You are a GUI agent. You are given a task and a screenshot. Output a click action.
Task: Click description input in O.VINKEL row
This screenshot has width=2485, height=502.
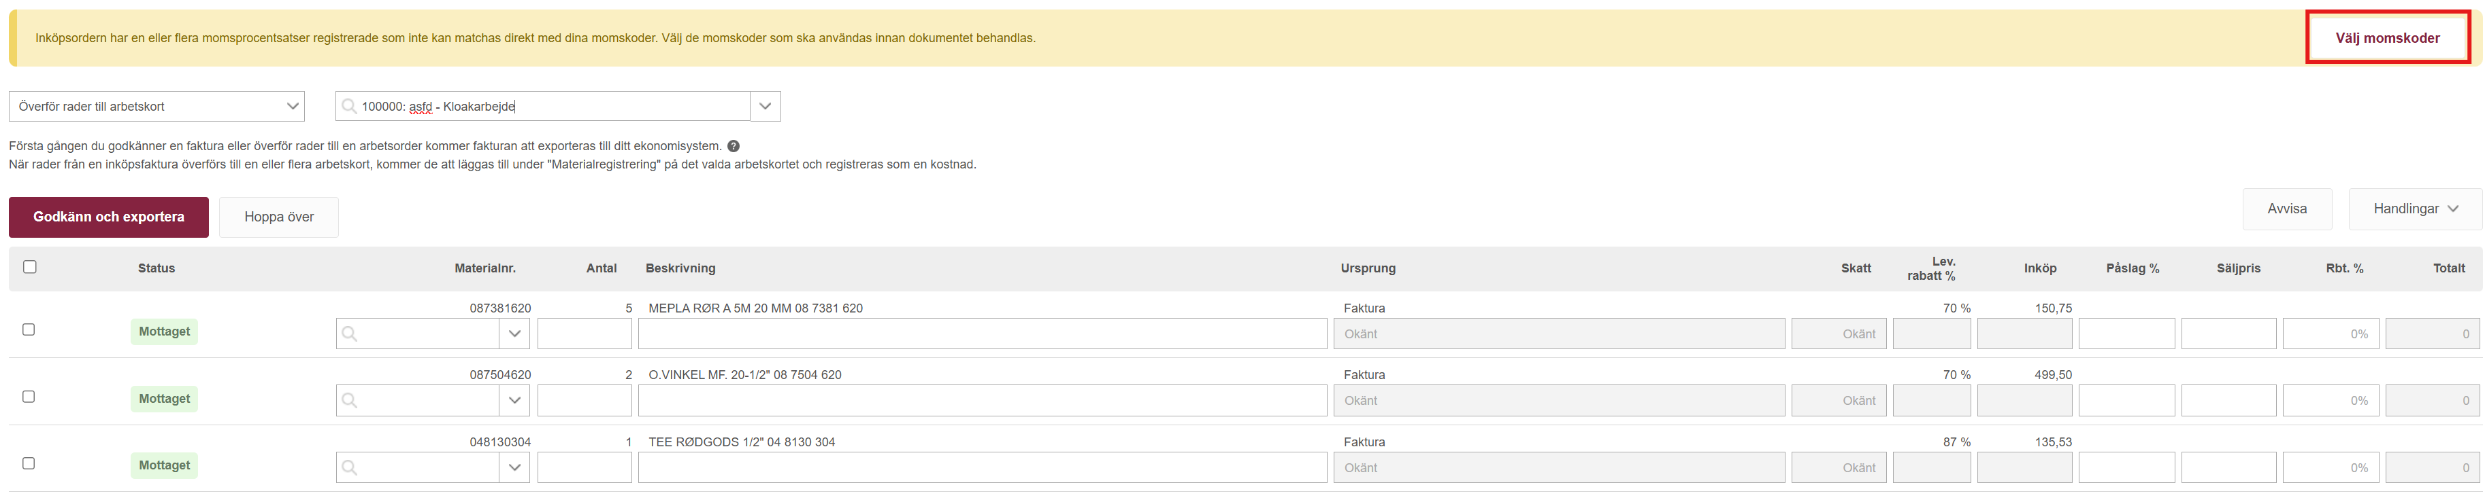[x=982, y=401]
